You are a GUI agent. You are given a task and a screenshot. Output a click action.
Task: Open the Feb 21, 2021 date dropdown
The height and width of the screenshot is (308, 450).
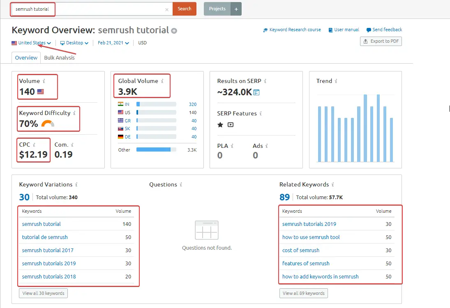(113, 43)
